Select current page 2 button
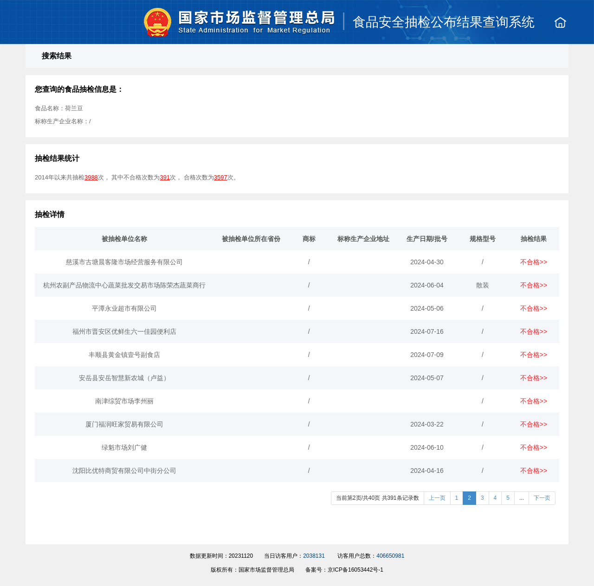This screenshot has height=586, width=594. (469, 498)
